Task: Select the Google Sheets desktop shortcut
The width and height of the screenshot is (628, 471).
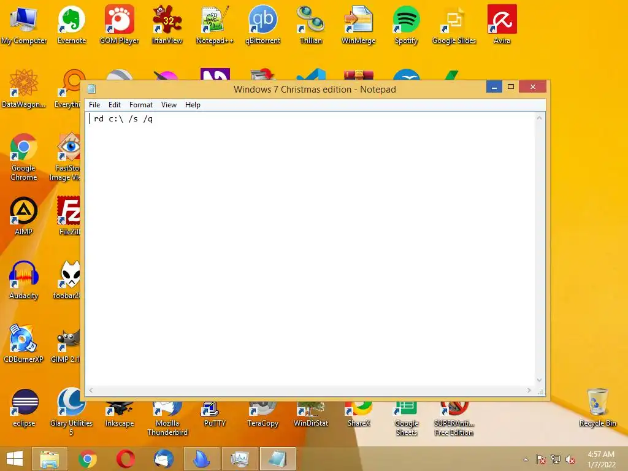Action: point(406,419)
